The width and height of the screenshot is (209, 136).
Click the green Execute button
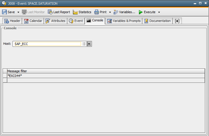(x=147, y=12)
